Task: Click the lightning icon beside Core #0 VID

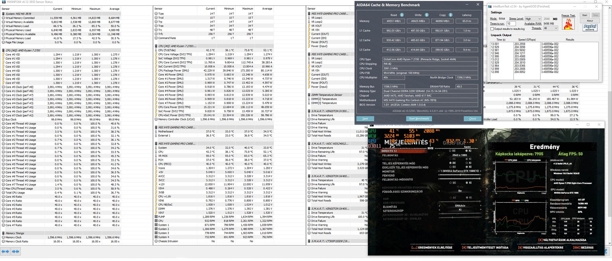Action: click(x=3, y=55)
